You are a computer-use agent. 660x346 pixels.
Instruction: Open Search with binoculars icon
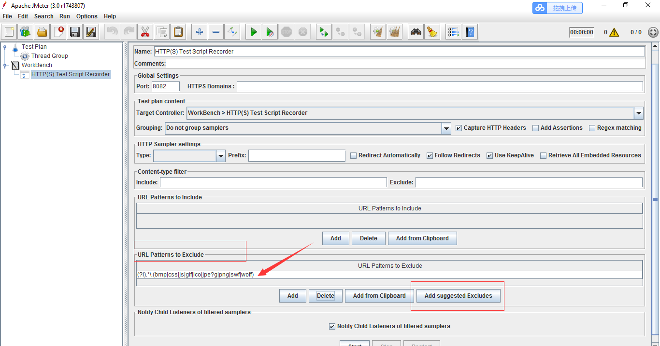coord(416,32)
